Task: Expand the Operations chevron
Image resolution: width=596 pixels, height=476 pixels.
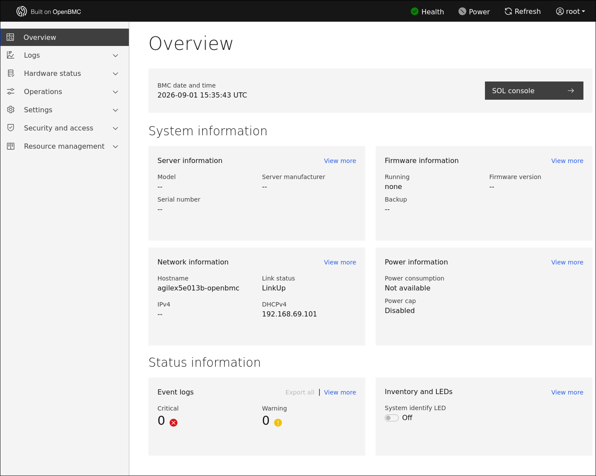Action: pos(115,92)
